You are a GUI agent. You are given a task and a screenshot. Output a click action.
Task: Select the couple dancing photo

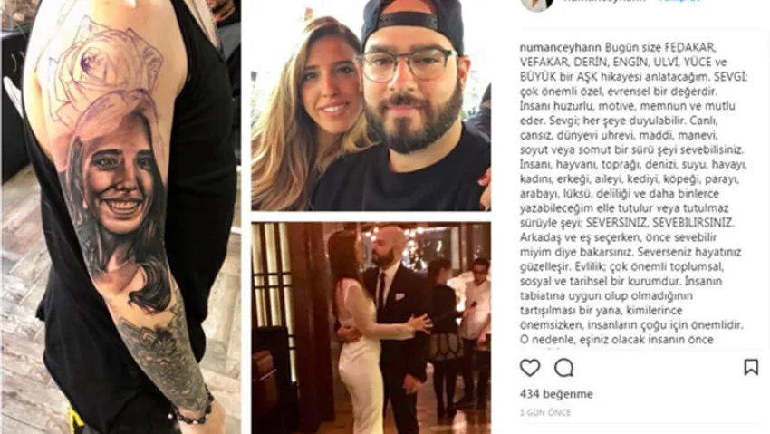pos(371,328)
